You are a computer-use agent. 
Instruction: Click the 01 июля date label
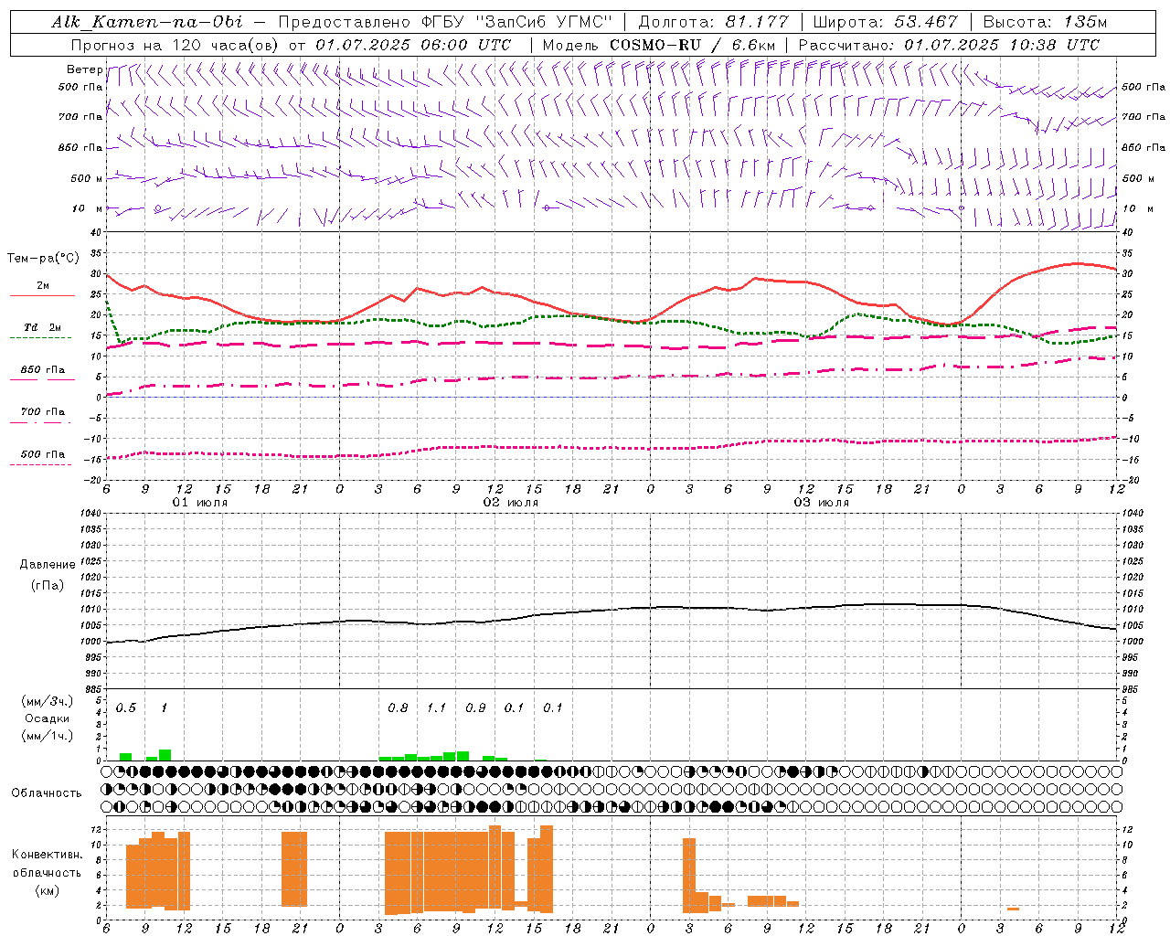[200, 503]
